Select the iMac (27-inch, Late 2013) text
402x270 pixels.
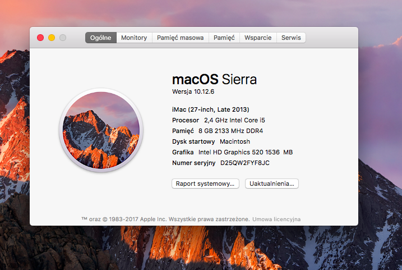(x=210, y=109)
